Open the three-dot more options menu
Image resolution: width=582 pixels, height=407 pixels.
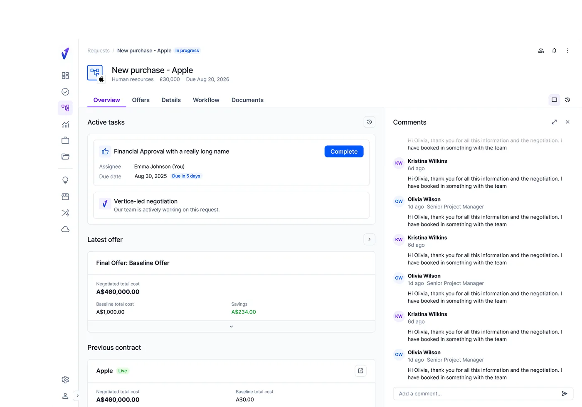tap(567, 51)
